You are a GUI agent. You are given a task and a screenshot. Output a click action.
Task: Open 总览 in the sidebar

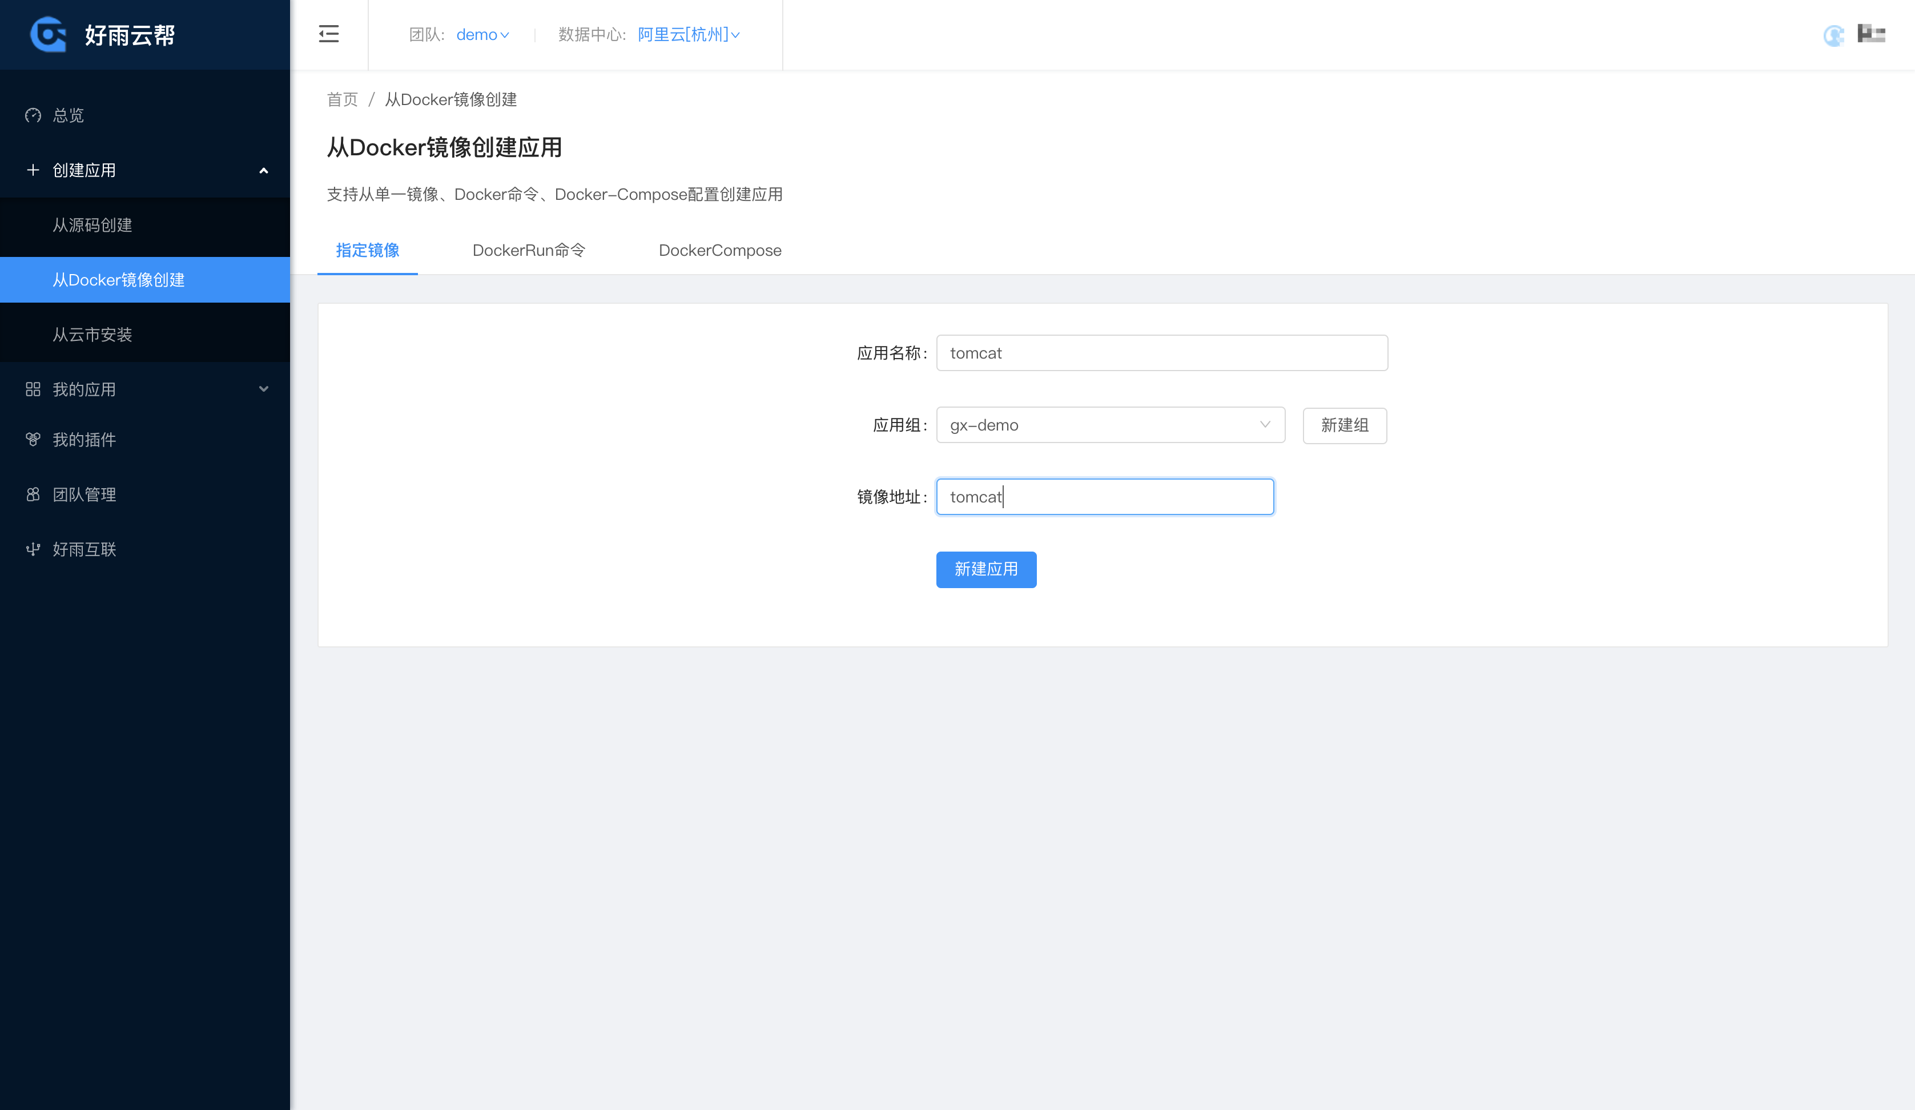(145, 115)
